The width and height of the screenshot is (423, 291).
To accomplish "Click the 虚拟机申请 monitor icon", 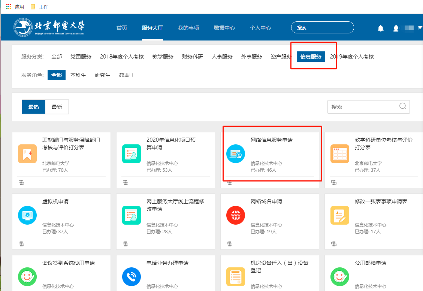I will 27,215.
